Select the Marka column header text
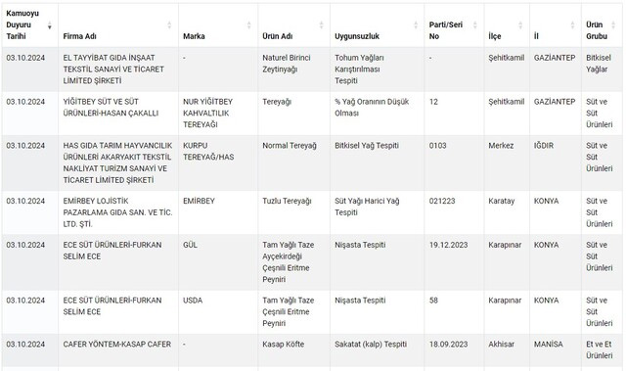The image size is (626, 371). 194,36
